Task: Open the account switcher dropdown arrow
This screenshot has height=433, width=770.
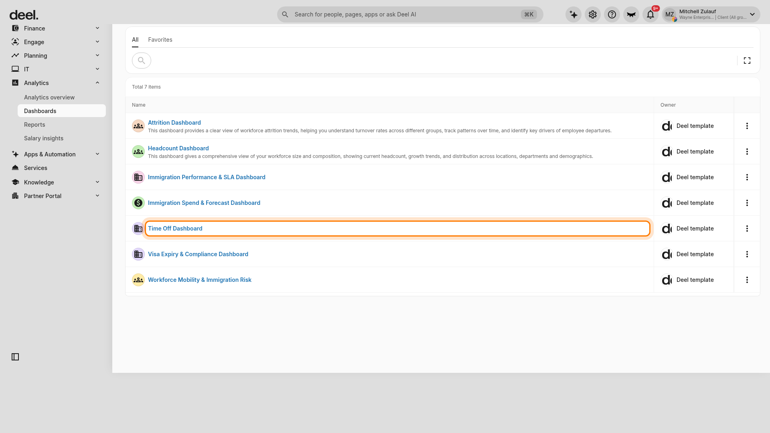Action: 752,14
